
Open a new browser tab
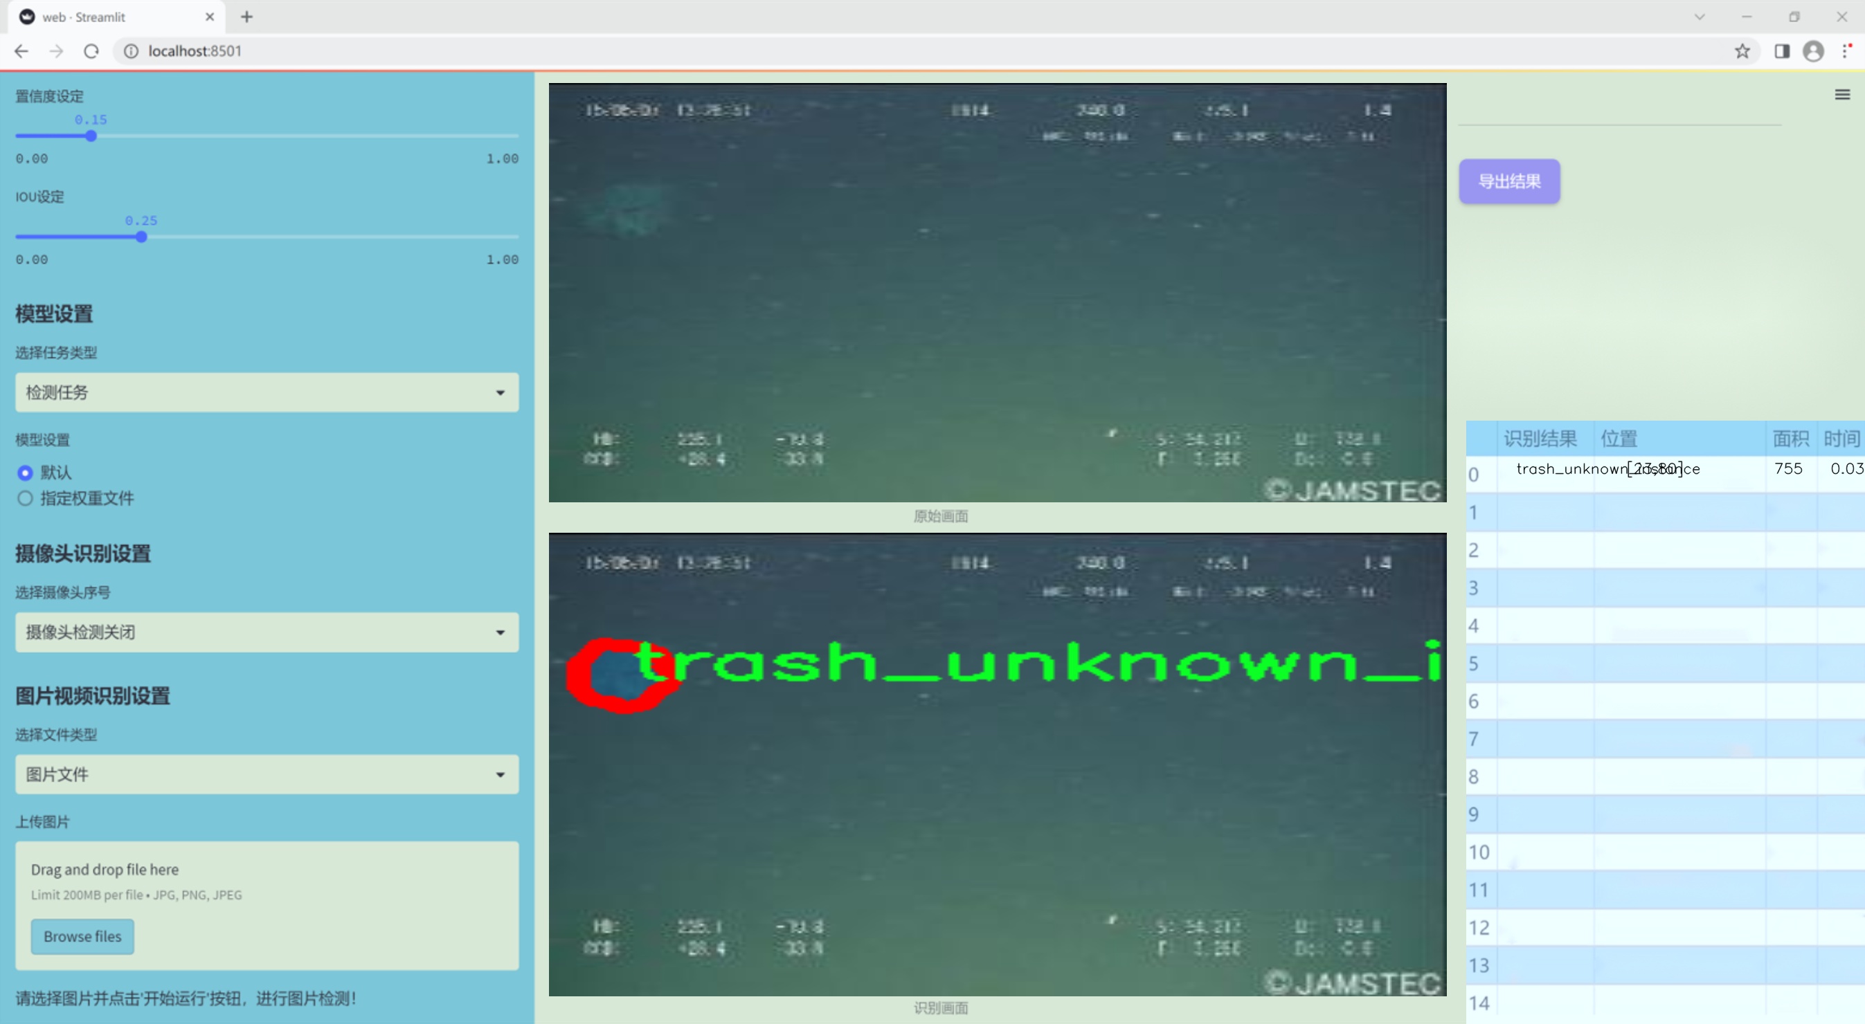247,17
